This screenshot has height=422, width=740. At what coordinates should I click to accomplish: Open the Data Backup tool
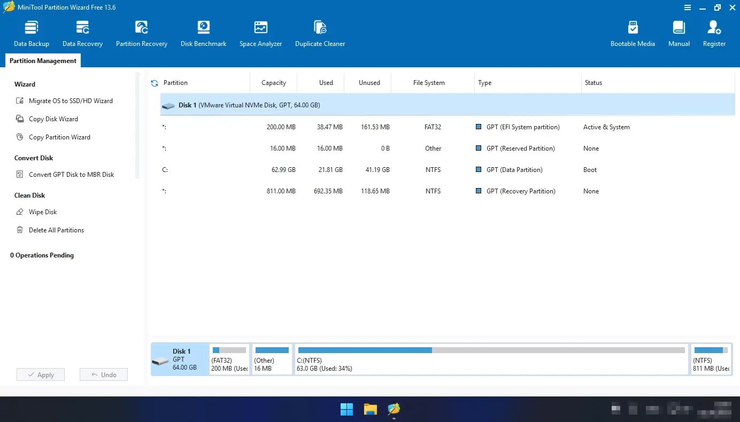coord(32,34)
